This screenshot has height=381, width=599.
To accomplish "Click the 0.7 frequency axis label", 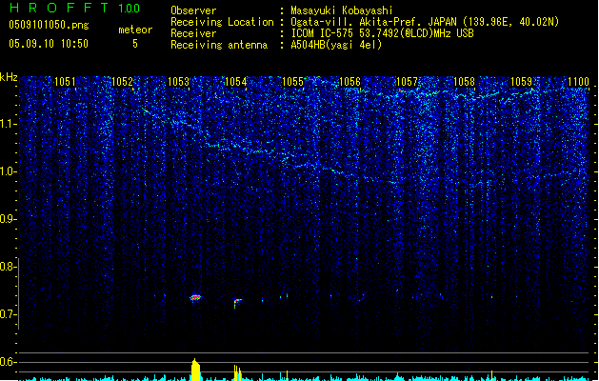I will (x=8, y=314).
